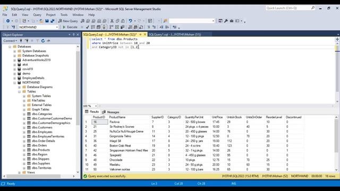Toggle Results to Grid icon

(135, 27)
